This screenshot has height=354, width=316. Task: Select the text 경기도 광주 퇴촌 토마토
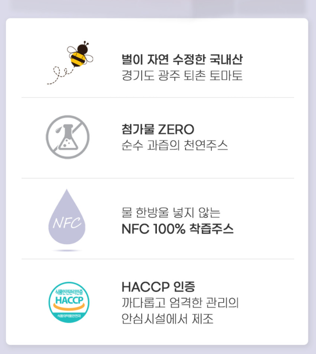[x=182, y=76]
